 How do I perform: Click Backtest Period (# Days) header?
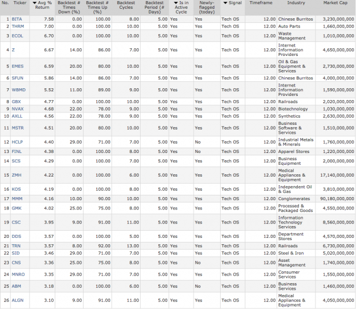155,7
